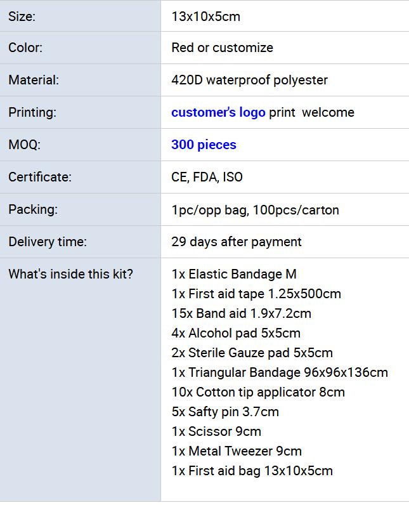
Task: Click the "300 pieces" blue text
Action: tap(204, 145)
